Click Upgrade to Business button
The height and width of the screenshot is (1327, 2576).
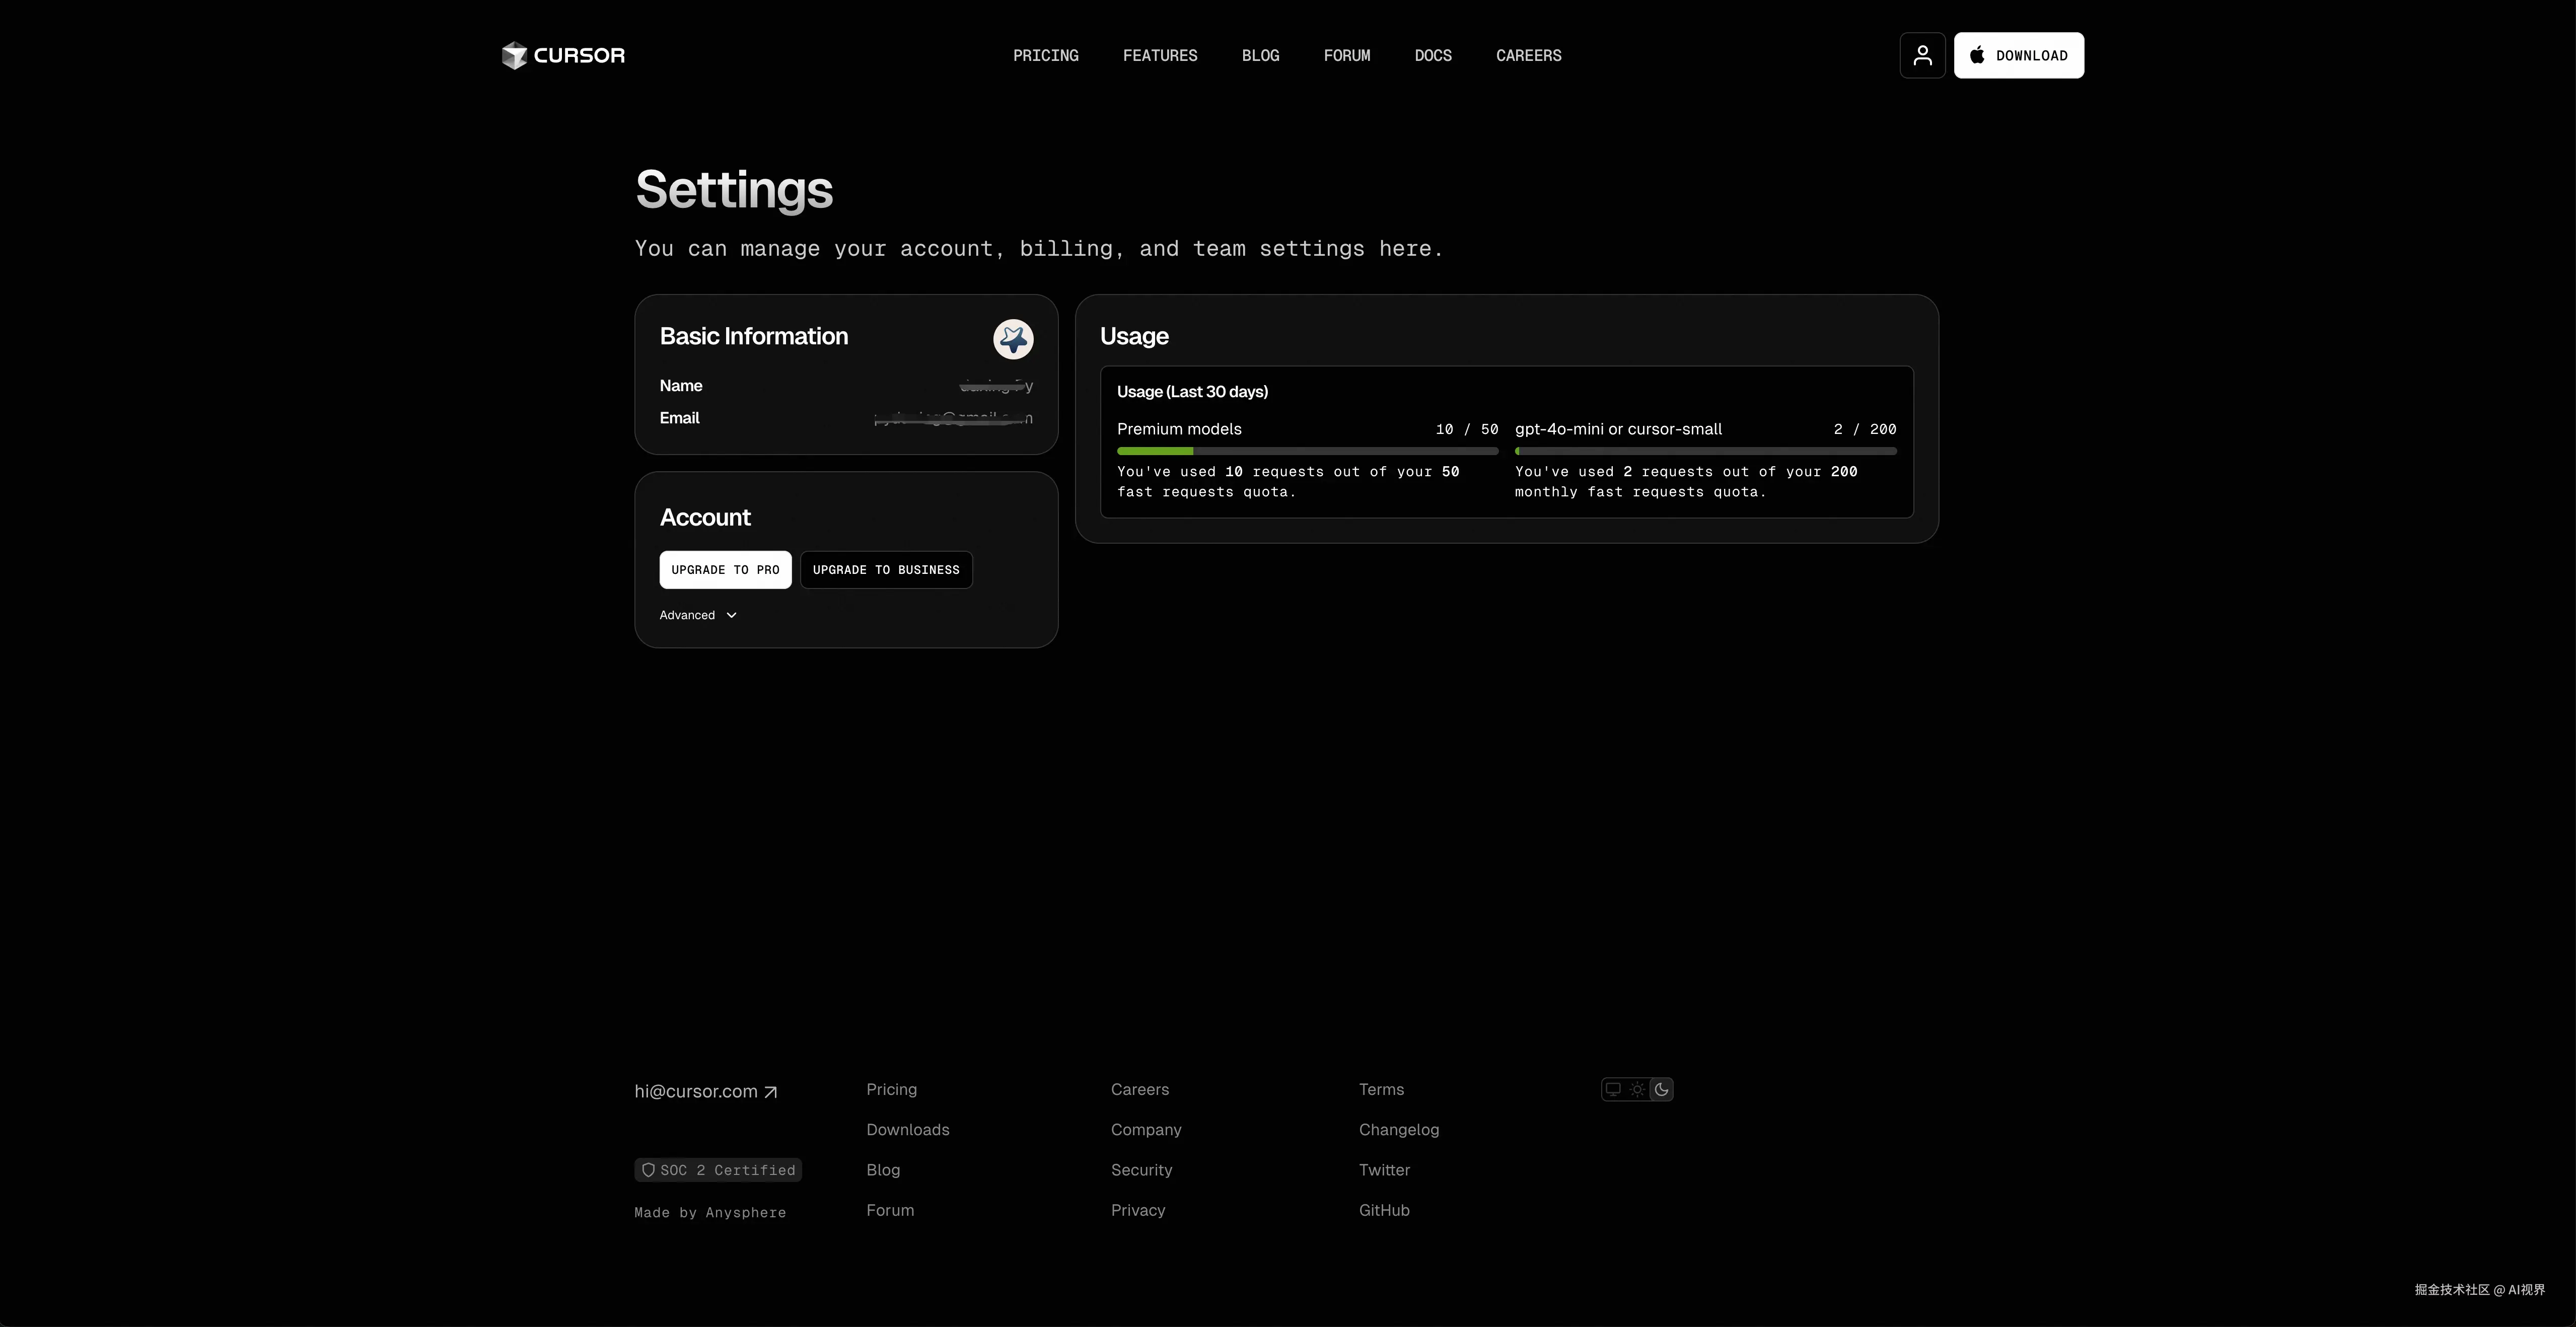click(886, 570)
